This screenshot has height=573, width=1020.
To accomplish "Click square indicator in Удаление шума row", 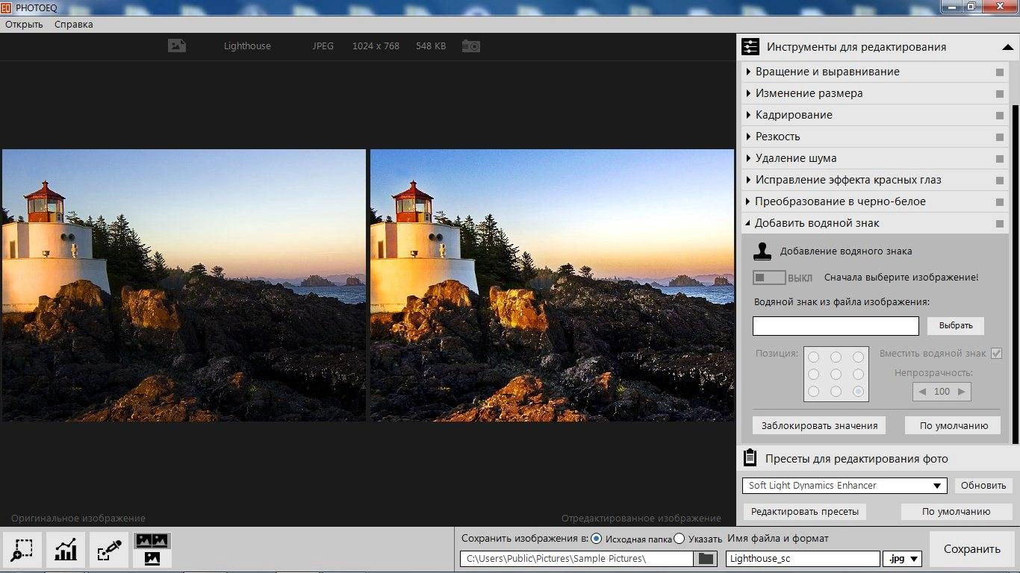I will pos(999,159).
